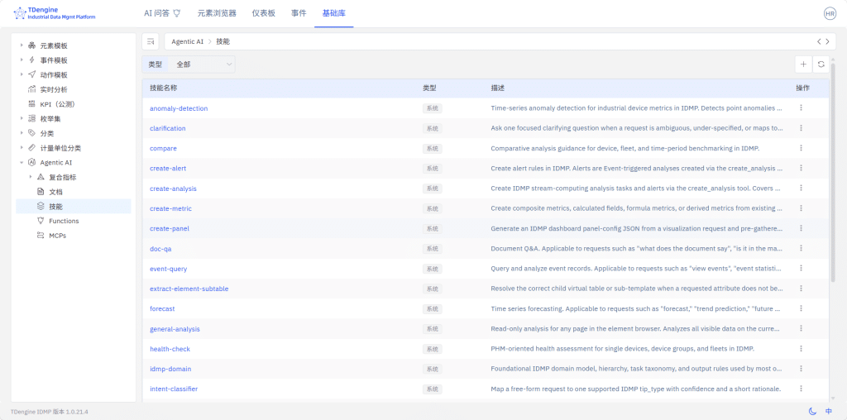Open actions menu for event-query row
Screen dimensions: 847x420
coord(801,269)
